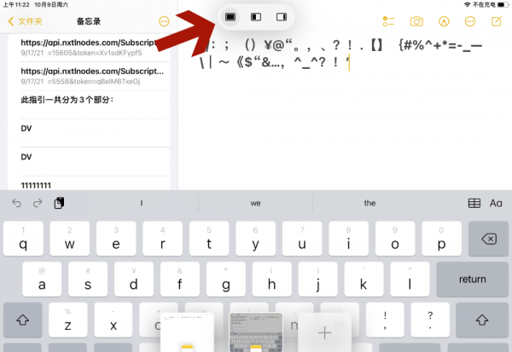
Task: Open the Aa text format options
Action: pos(496,203)
